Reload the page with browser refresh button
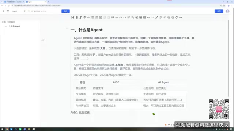The image size is (234, 131). (x=9, y=6)
